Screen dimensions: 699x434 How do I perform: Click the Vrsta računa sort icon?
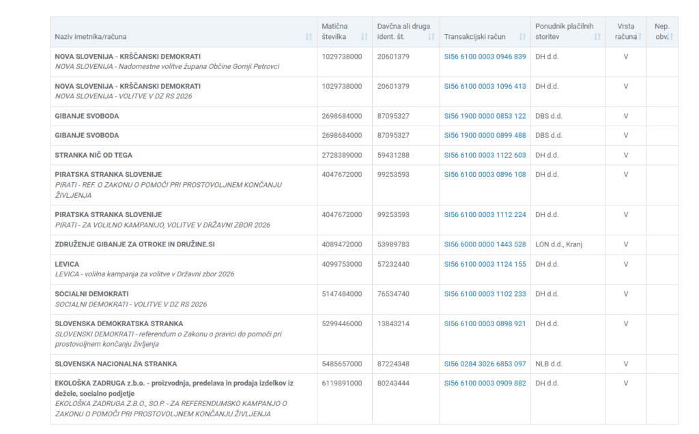pyautogui.click(x=640, y=37)
